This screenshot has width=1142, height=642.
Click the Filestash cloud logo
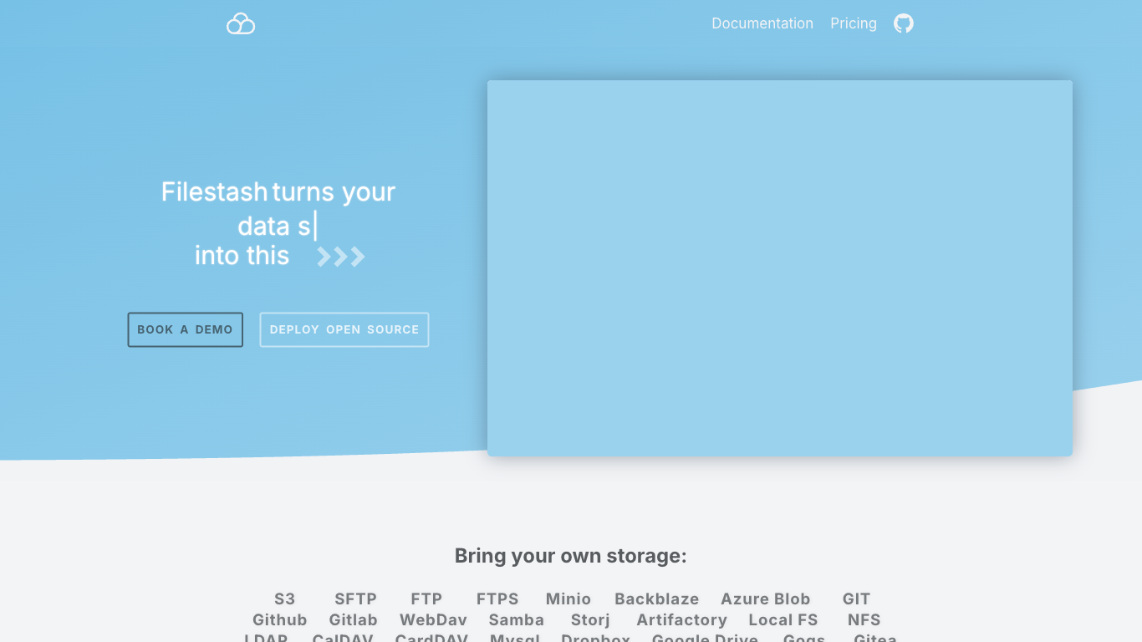click(x=241, y=23)
